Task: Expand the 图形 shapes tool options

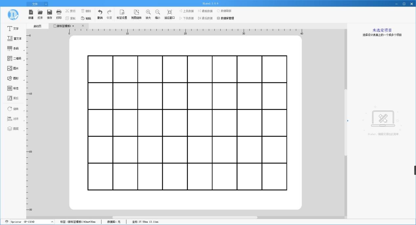Action: click(24, 80)
